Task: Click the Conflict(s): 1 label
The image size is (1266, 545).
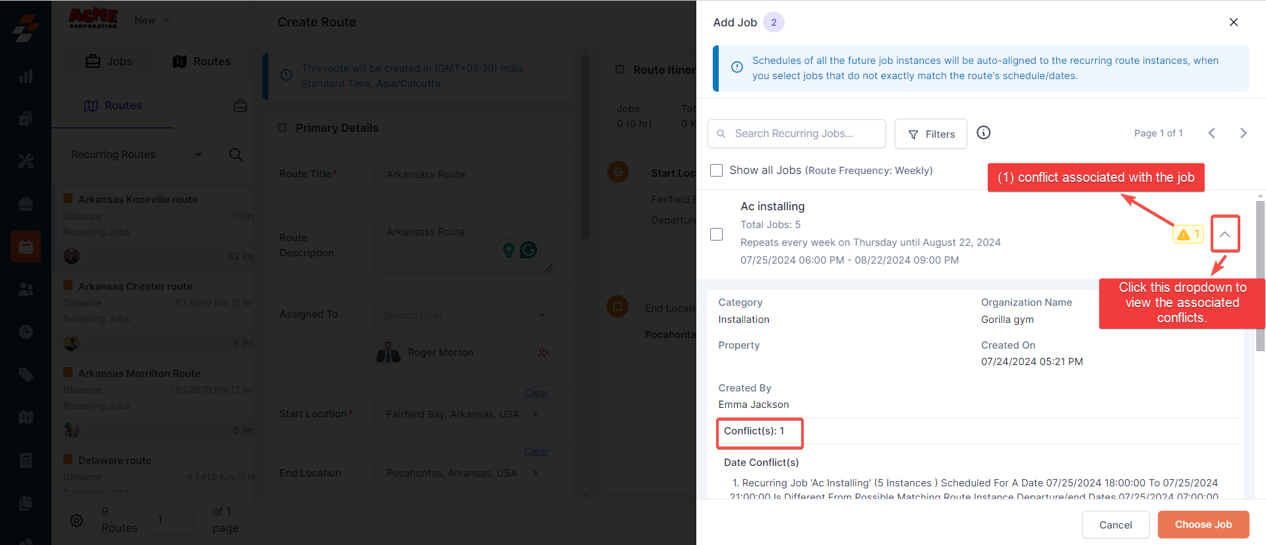Action: pyautogui.click(x=754, y=431)
